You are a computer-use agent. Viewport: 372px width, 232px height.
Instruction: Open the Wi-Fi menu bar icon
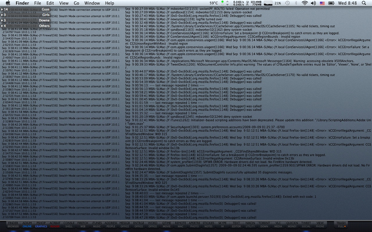click(305, 3)
